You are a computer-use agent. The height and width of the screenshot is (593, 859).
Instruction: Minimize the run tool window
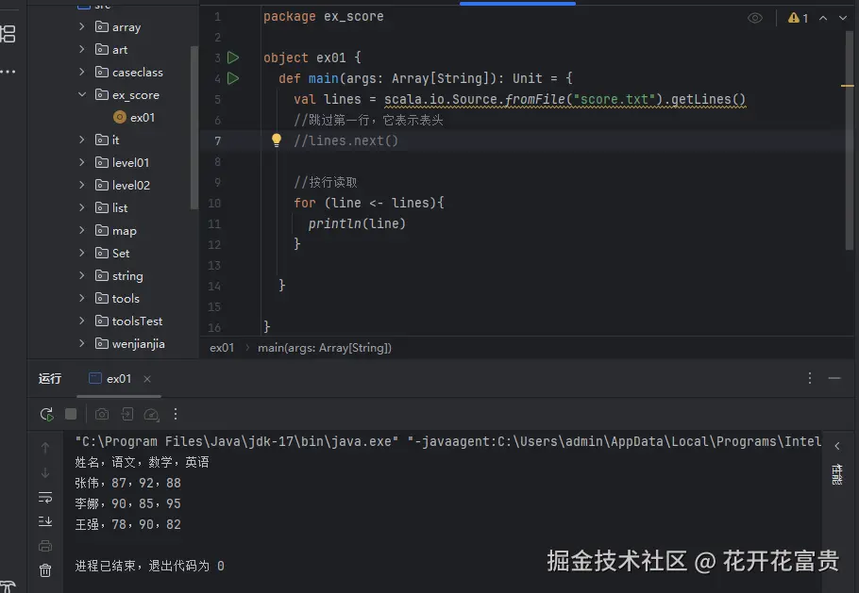(834, 378)
